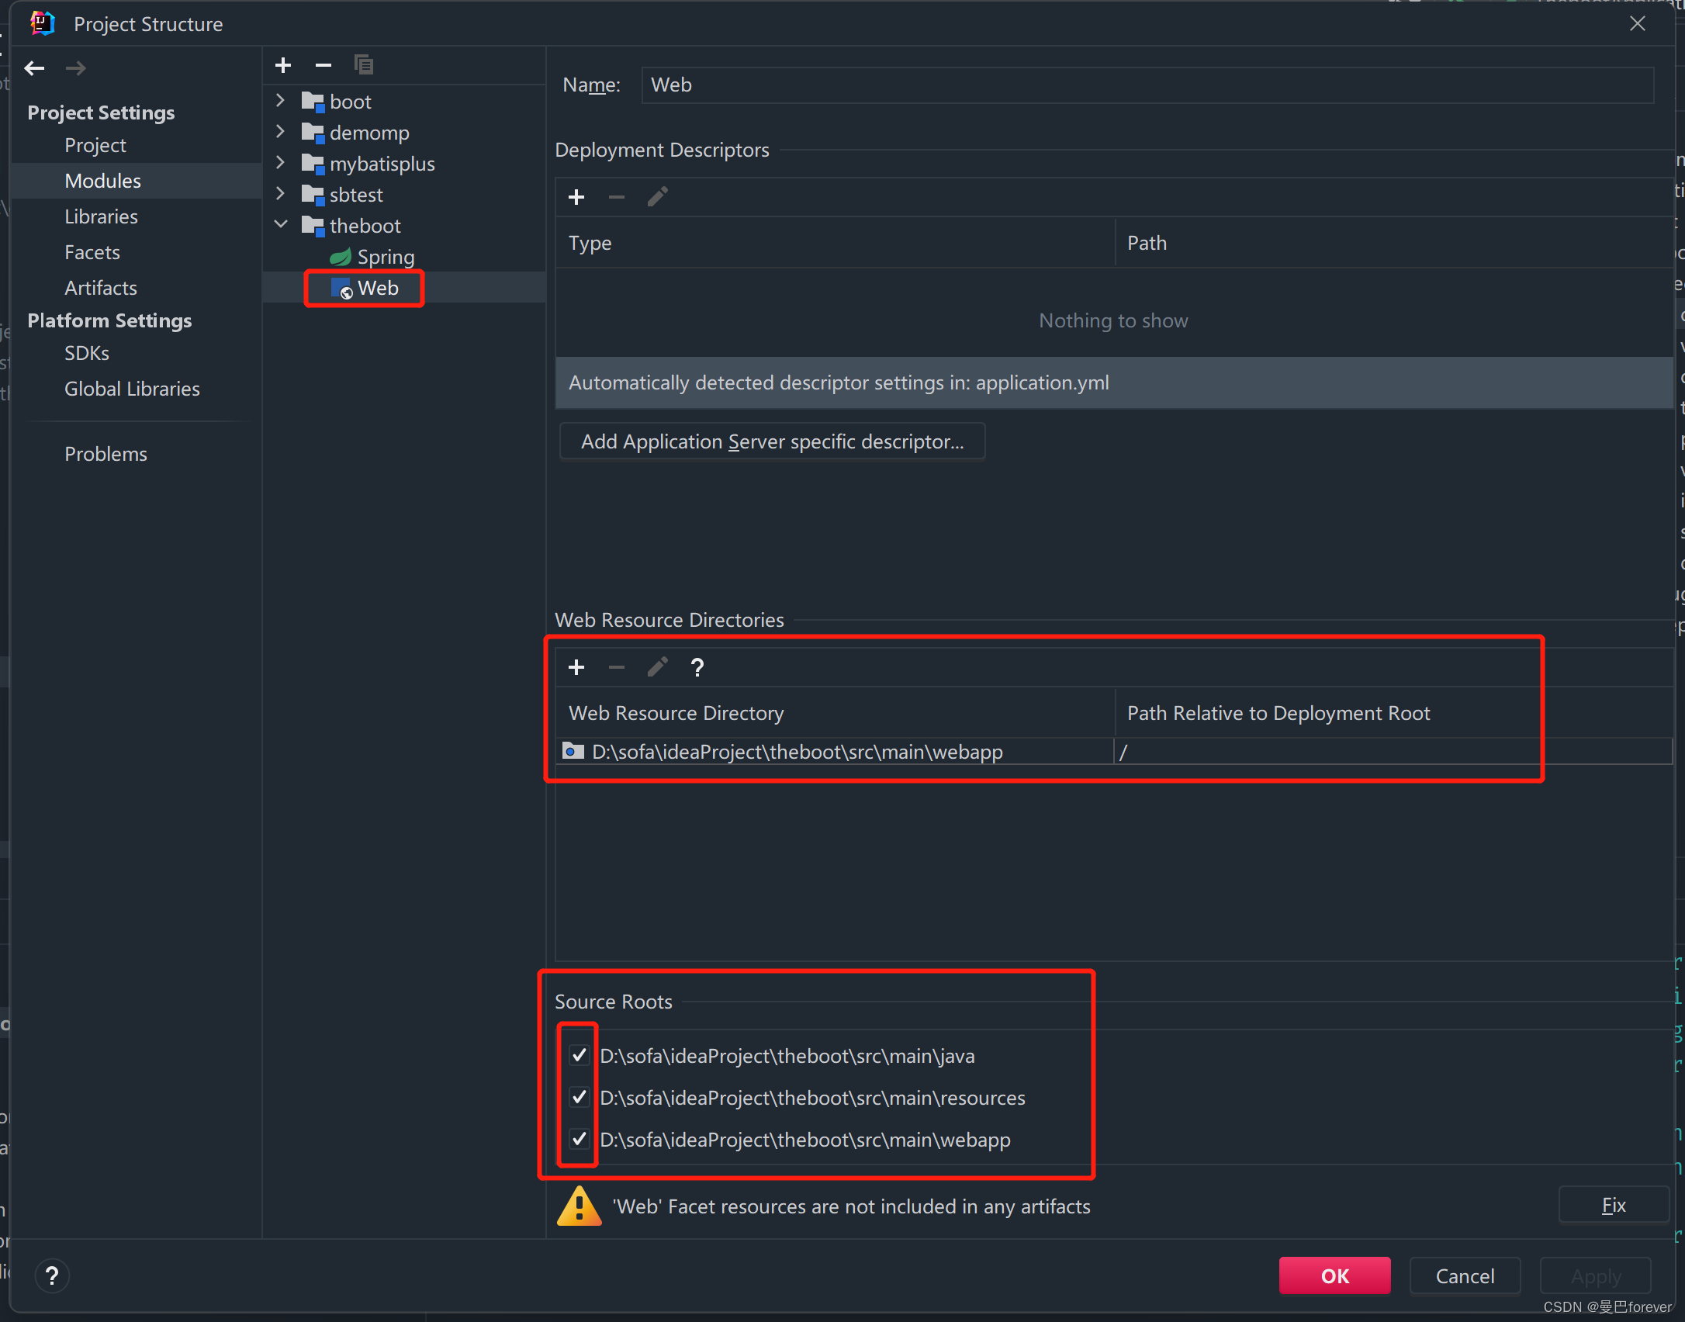Open the Artifacts settings section
This screenshot has width=1685, height=1322.
point(101,288)
